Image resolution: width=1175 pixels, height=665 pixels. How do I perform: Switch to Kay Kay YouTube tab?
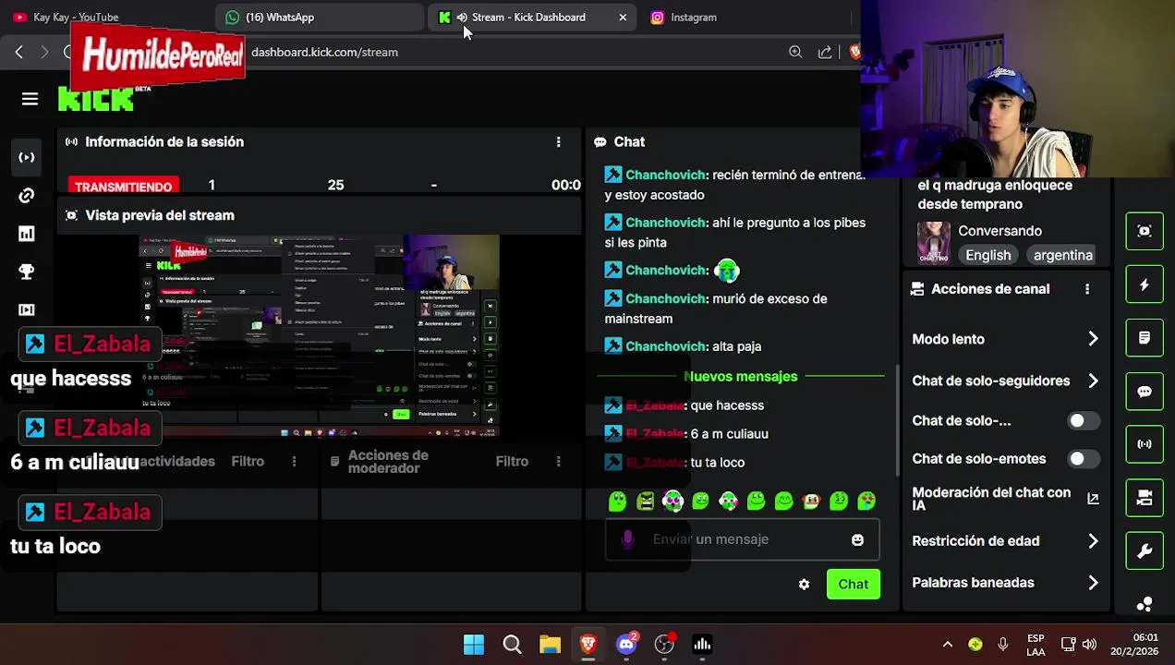click(x=106, y=17)
